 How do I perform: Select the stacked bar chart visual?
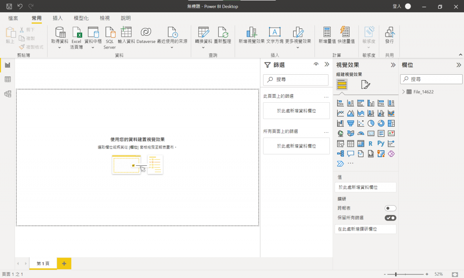[340, 103]
